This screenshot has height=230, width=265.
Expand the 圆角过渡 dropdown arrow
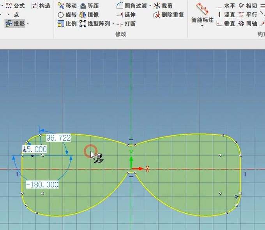pyautogui.click(x=150, y=6)
